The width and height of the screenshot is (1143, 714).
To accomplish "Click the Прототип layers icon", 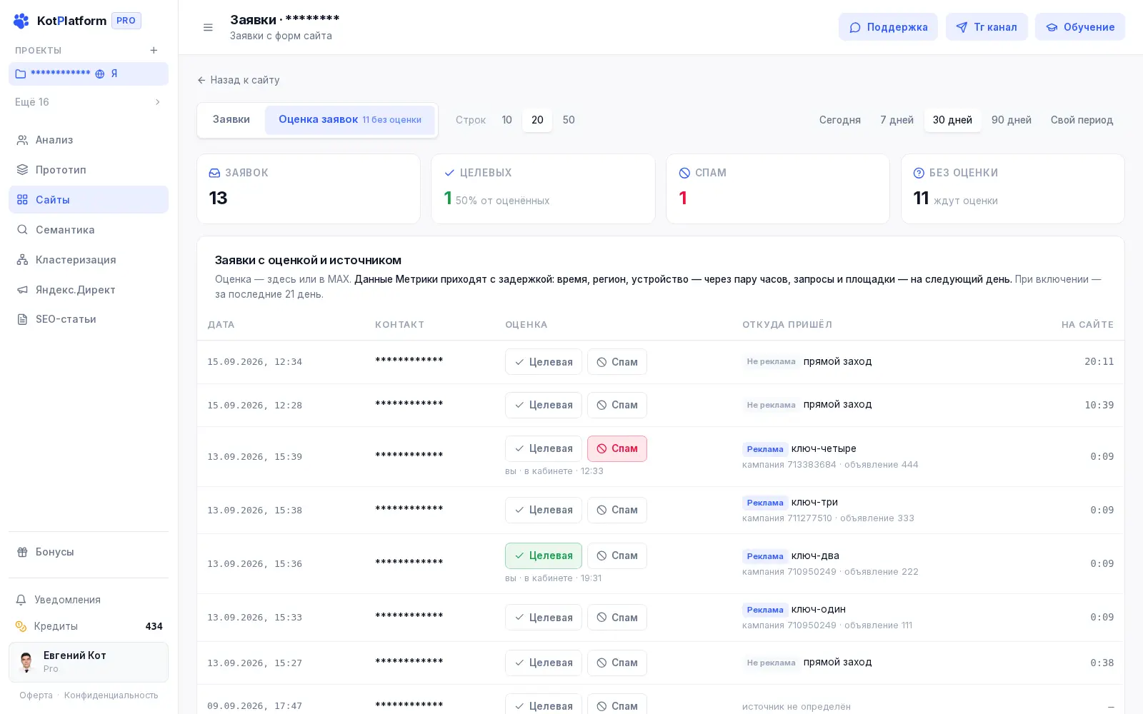I will pyautogui.click(x=22, y=170).
